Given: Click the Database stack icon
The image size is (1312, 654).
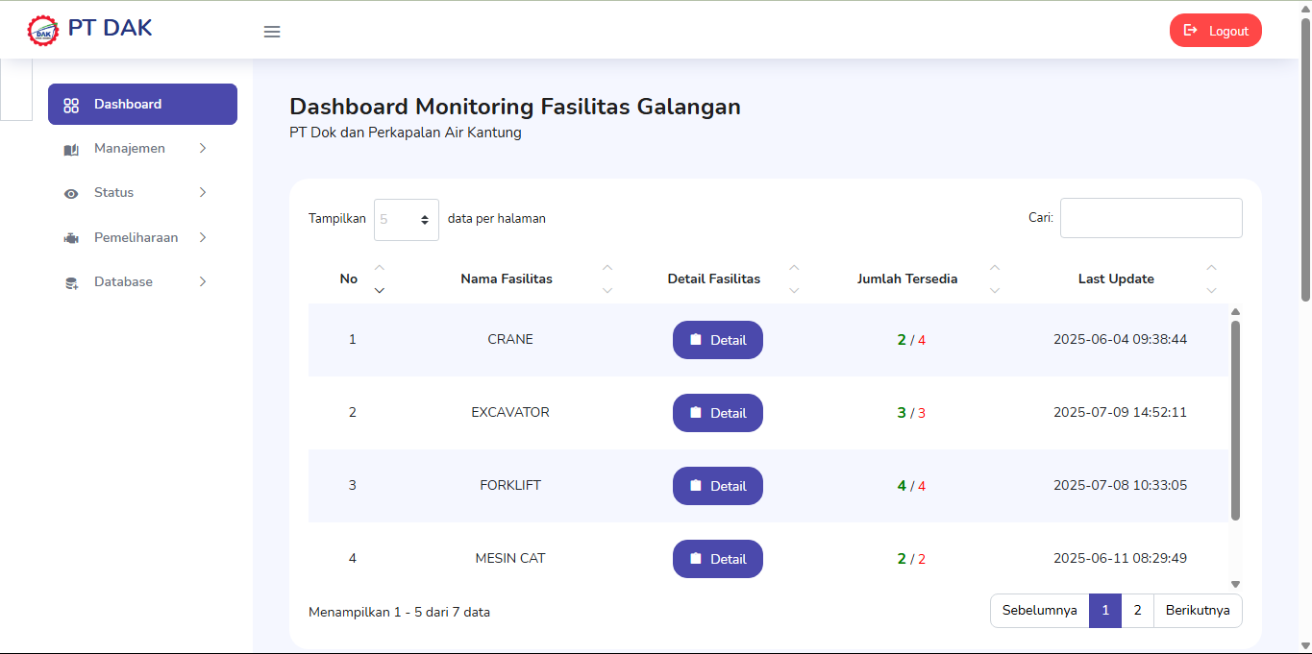Looking at the screenshot, I should click(x=70, y=281).
